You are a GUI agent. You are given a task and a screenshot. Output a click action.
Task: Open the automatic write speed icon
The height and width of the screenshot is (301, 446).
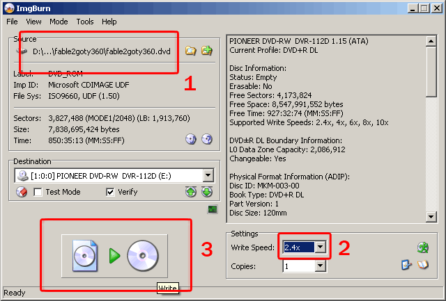click(x=423, y=247)
